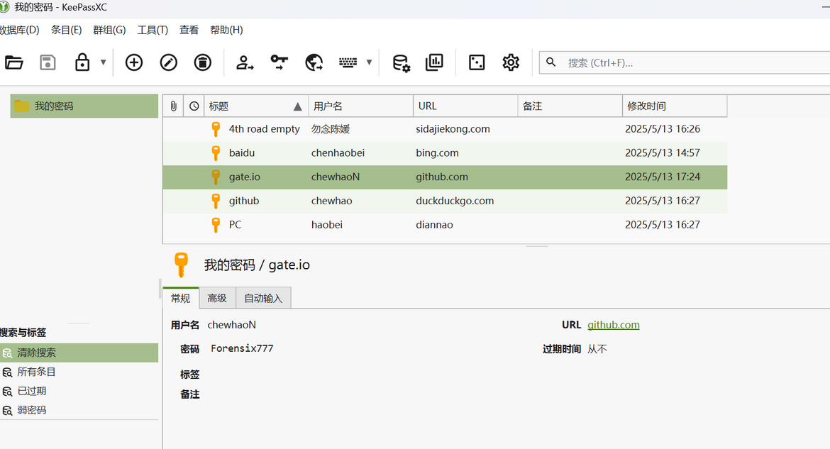Open the 工具(T) menu
Image resolution: width=830 pixels, height=449 pixels.
coord(153,31)
